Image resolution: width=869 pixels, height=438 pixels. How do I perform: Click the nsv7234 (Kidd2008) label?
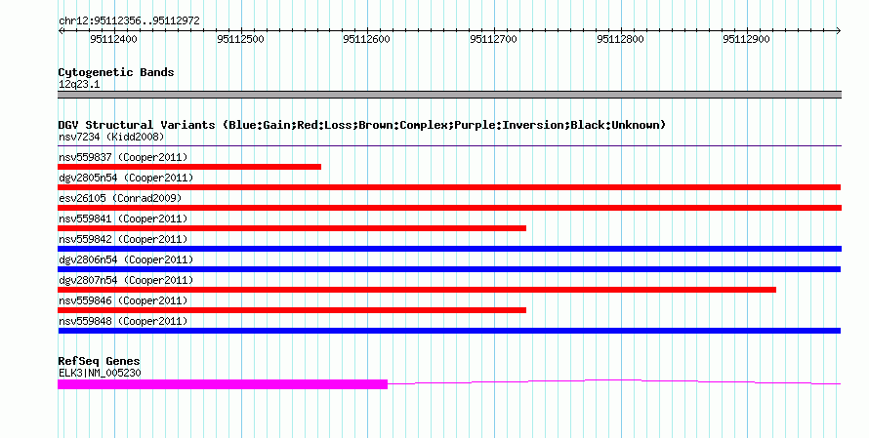pos(111,137)
